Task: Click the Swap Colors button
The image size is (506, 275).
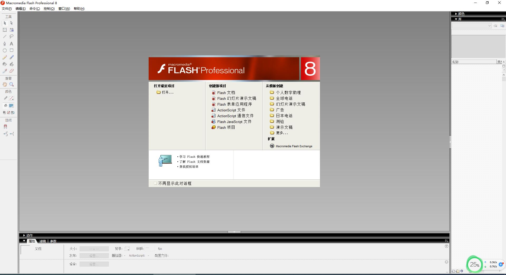Action: (13, 112)
